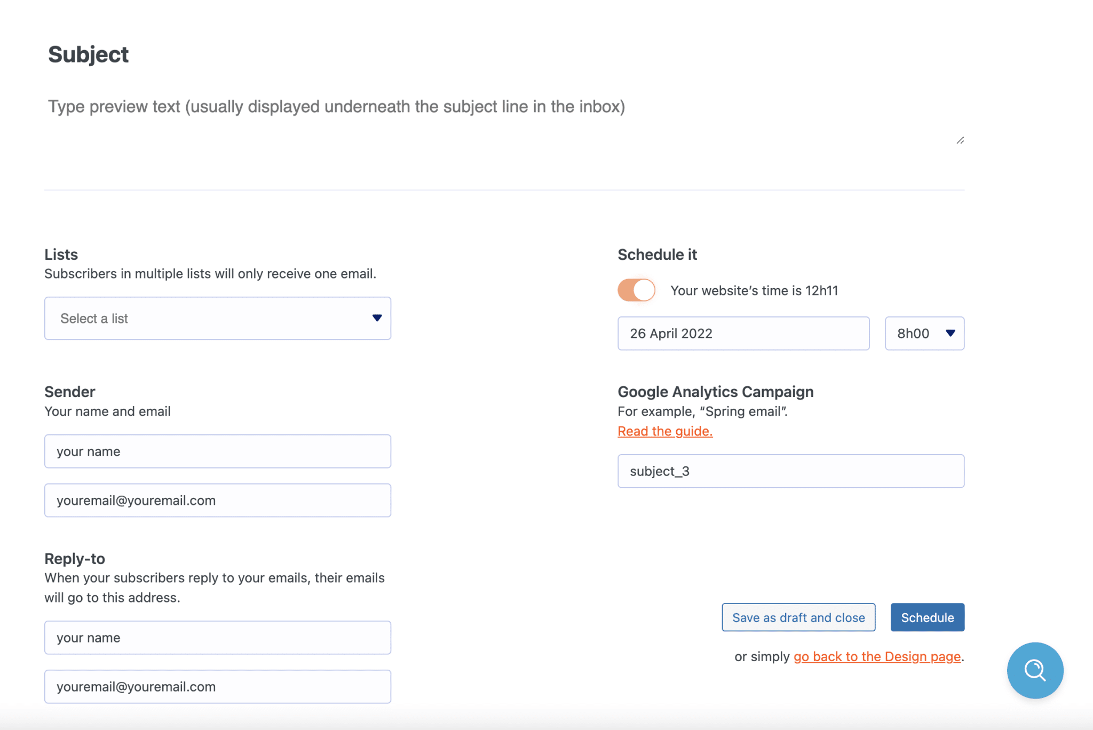
Task: Open the Read the guide link
Action: tap(665, 431)
